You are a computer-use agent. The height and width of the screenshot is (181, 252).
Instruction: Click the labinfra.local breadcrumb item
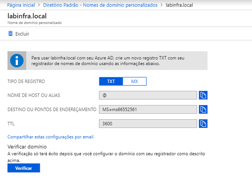tap(179, 5)
